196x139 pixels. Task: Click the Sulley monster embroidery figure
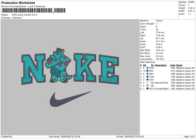click(59, 65)
